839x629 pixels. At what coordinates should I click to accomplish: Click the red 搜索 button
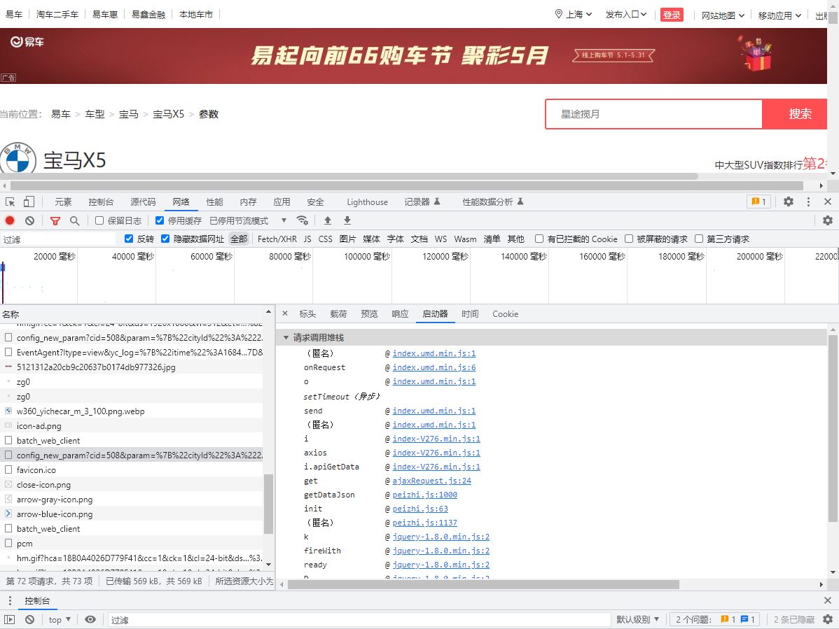point(795,114)
